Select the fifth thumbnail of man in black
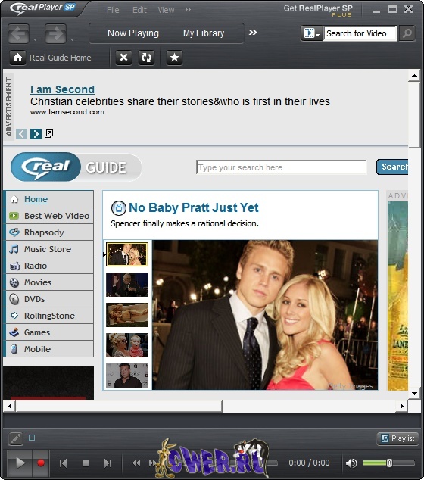Image resolution: width=424 pixels, height=480 pixels. [127, 376]
